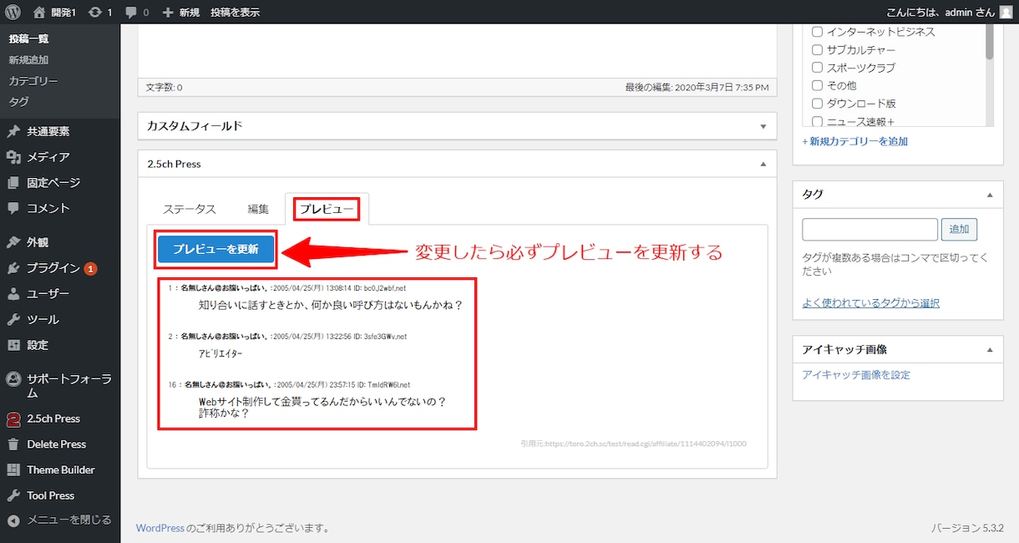Click 最後の編集 timestamp text
Viewport: 1019px width, 543px height.
coord(697,87)
